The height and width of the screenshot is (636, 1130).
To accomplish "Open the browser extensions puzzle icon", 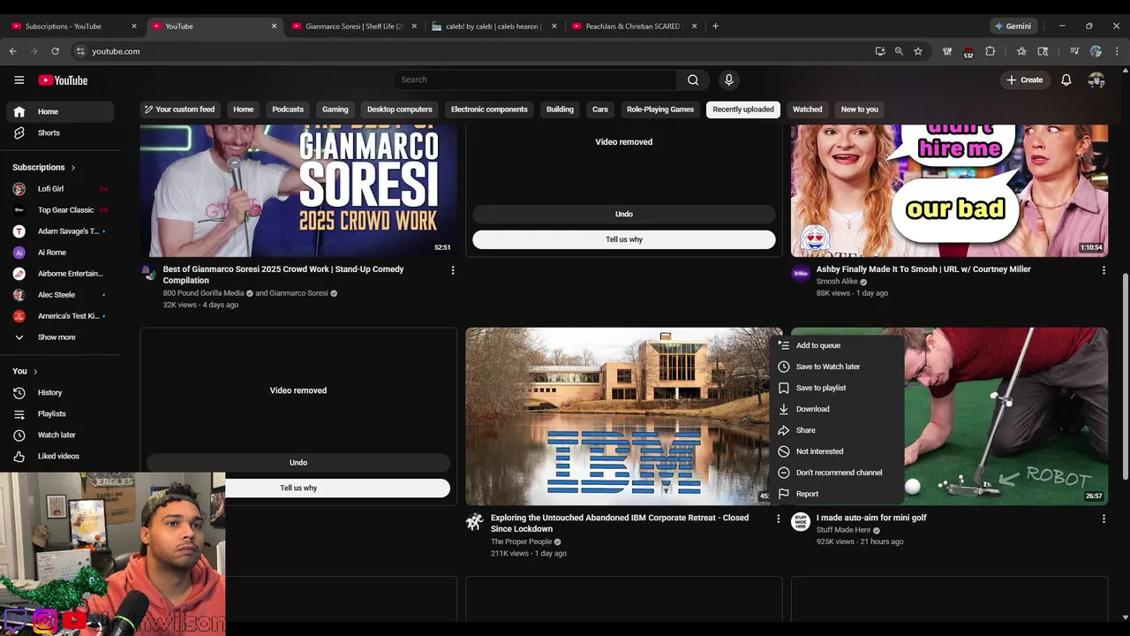I will [x=990, y=51].
